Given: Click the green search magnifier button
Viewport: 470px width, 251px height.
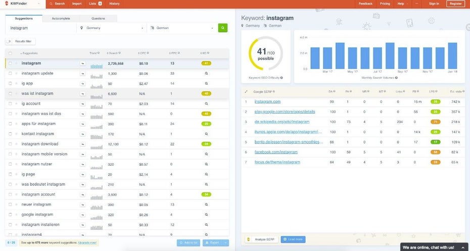Looking at the screenshot, I should (x=222, y=28).
